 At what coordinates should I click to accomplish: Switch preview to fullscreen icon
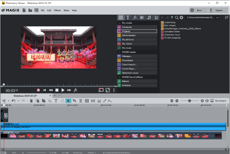108,90
